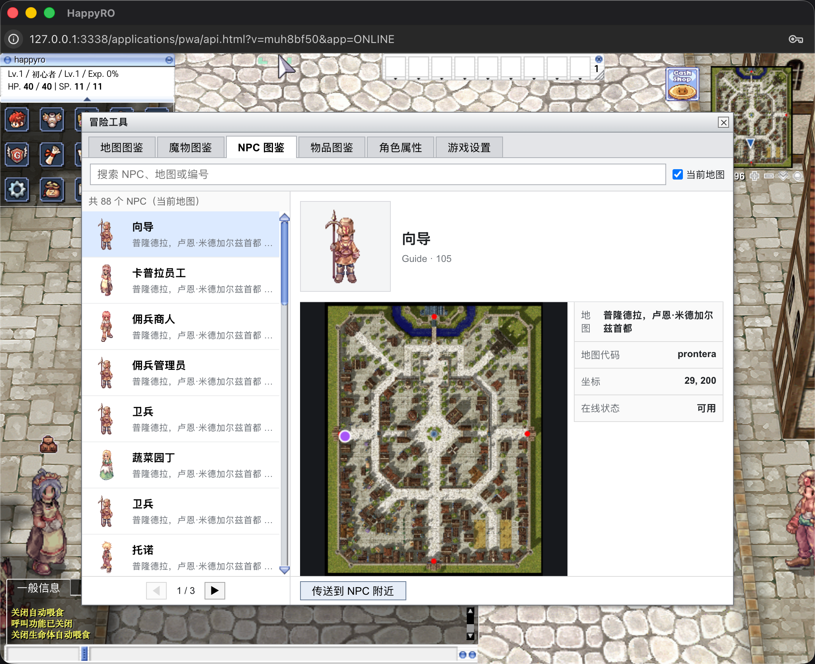Switch to the 物品图鉴 tab
This screenshot has height=664, width=815.
[x=332, y=148]
